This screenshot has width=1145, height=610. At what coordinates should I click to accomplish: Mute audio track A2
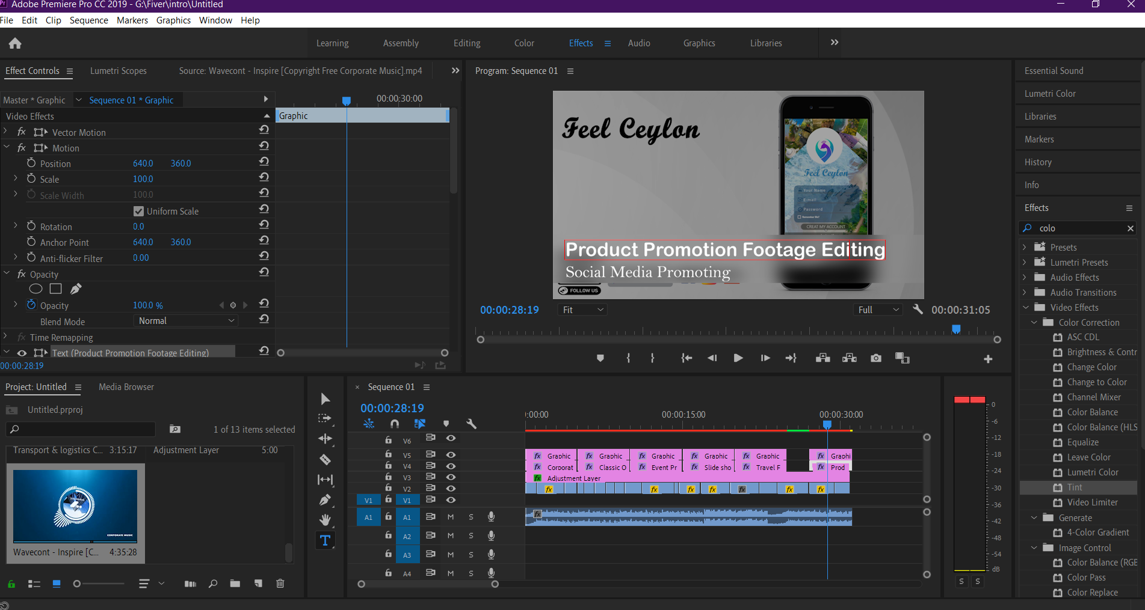[x=450, y=535]
